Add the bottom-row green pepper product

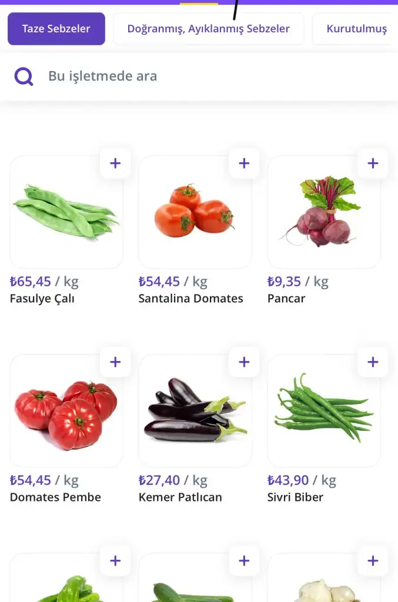[115, 561]
